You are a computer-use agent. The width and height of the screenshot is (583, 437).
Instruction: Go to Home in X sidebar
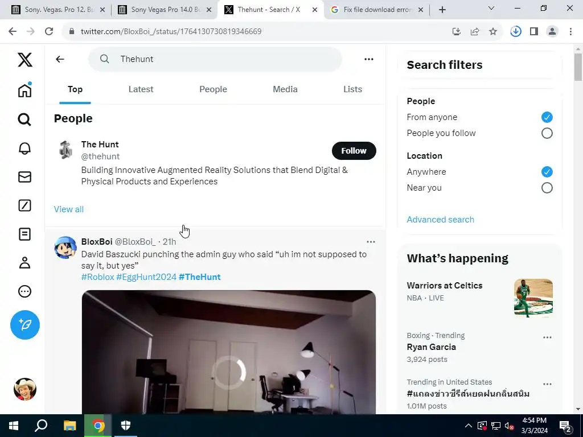pyautogui.click(x=25, y=90)
